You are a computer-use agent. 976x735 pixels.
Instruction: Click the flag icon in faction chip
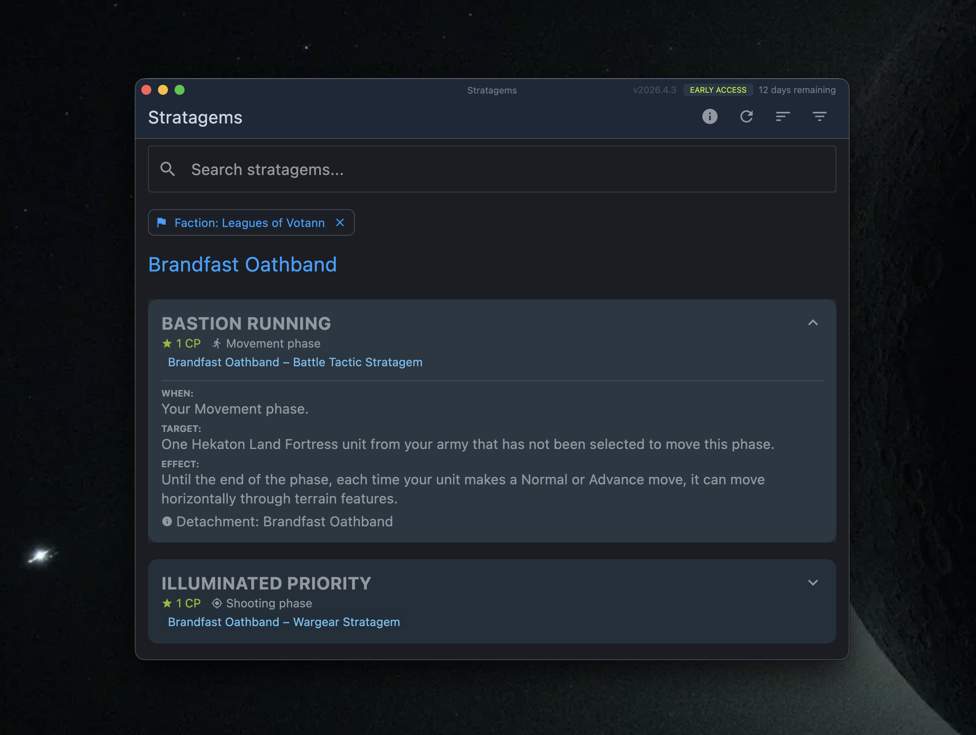(x=162, y=222)
